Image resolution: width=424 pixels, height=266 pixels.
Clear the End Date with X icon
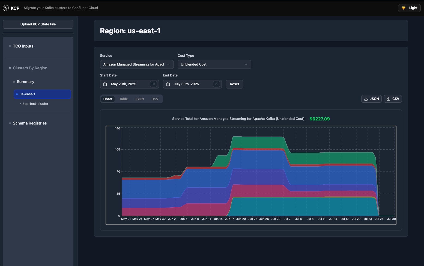pos(216,84)
